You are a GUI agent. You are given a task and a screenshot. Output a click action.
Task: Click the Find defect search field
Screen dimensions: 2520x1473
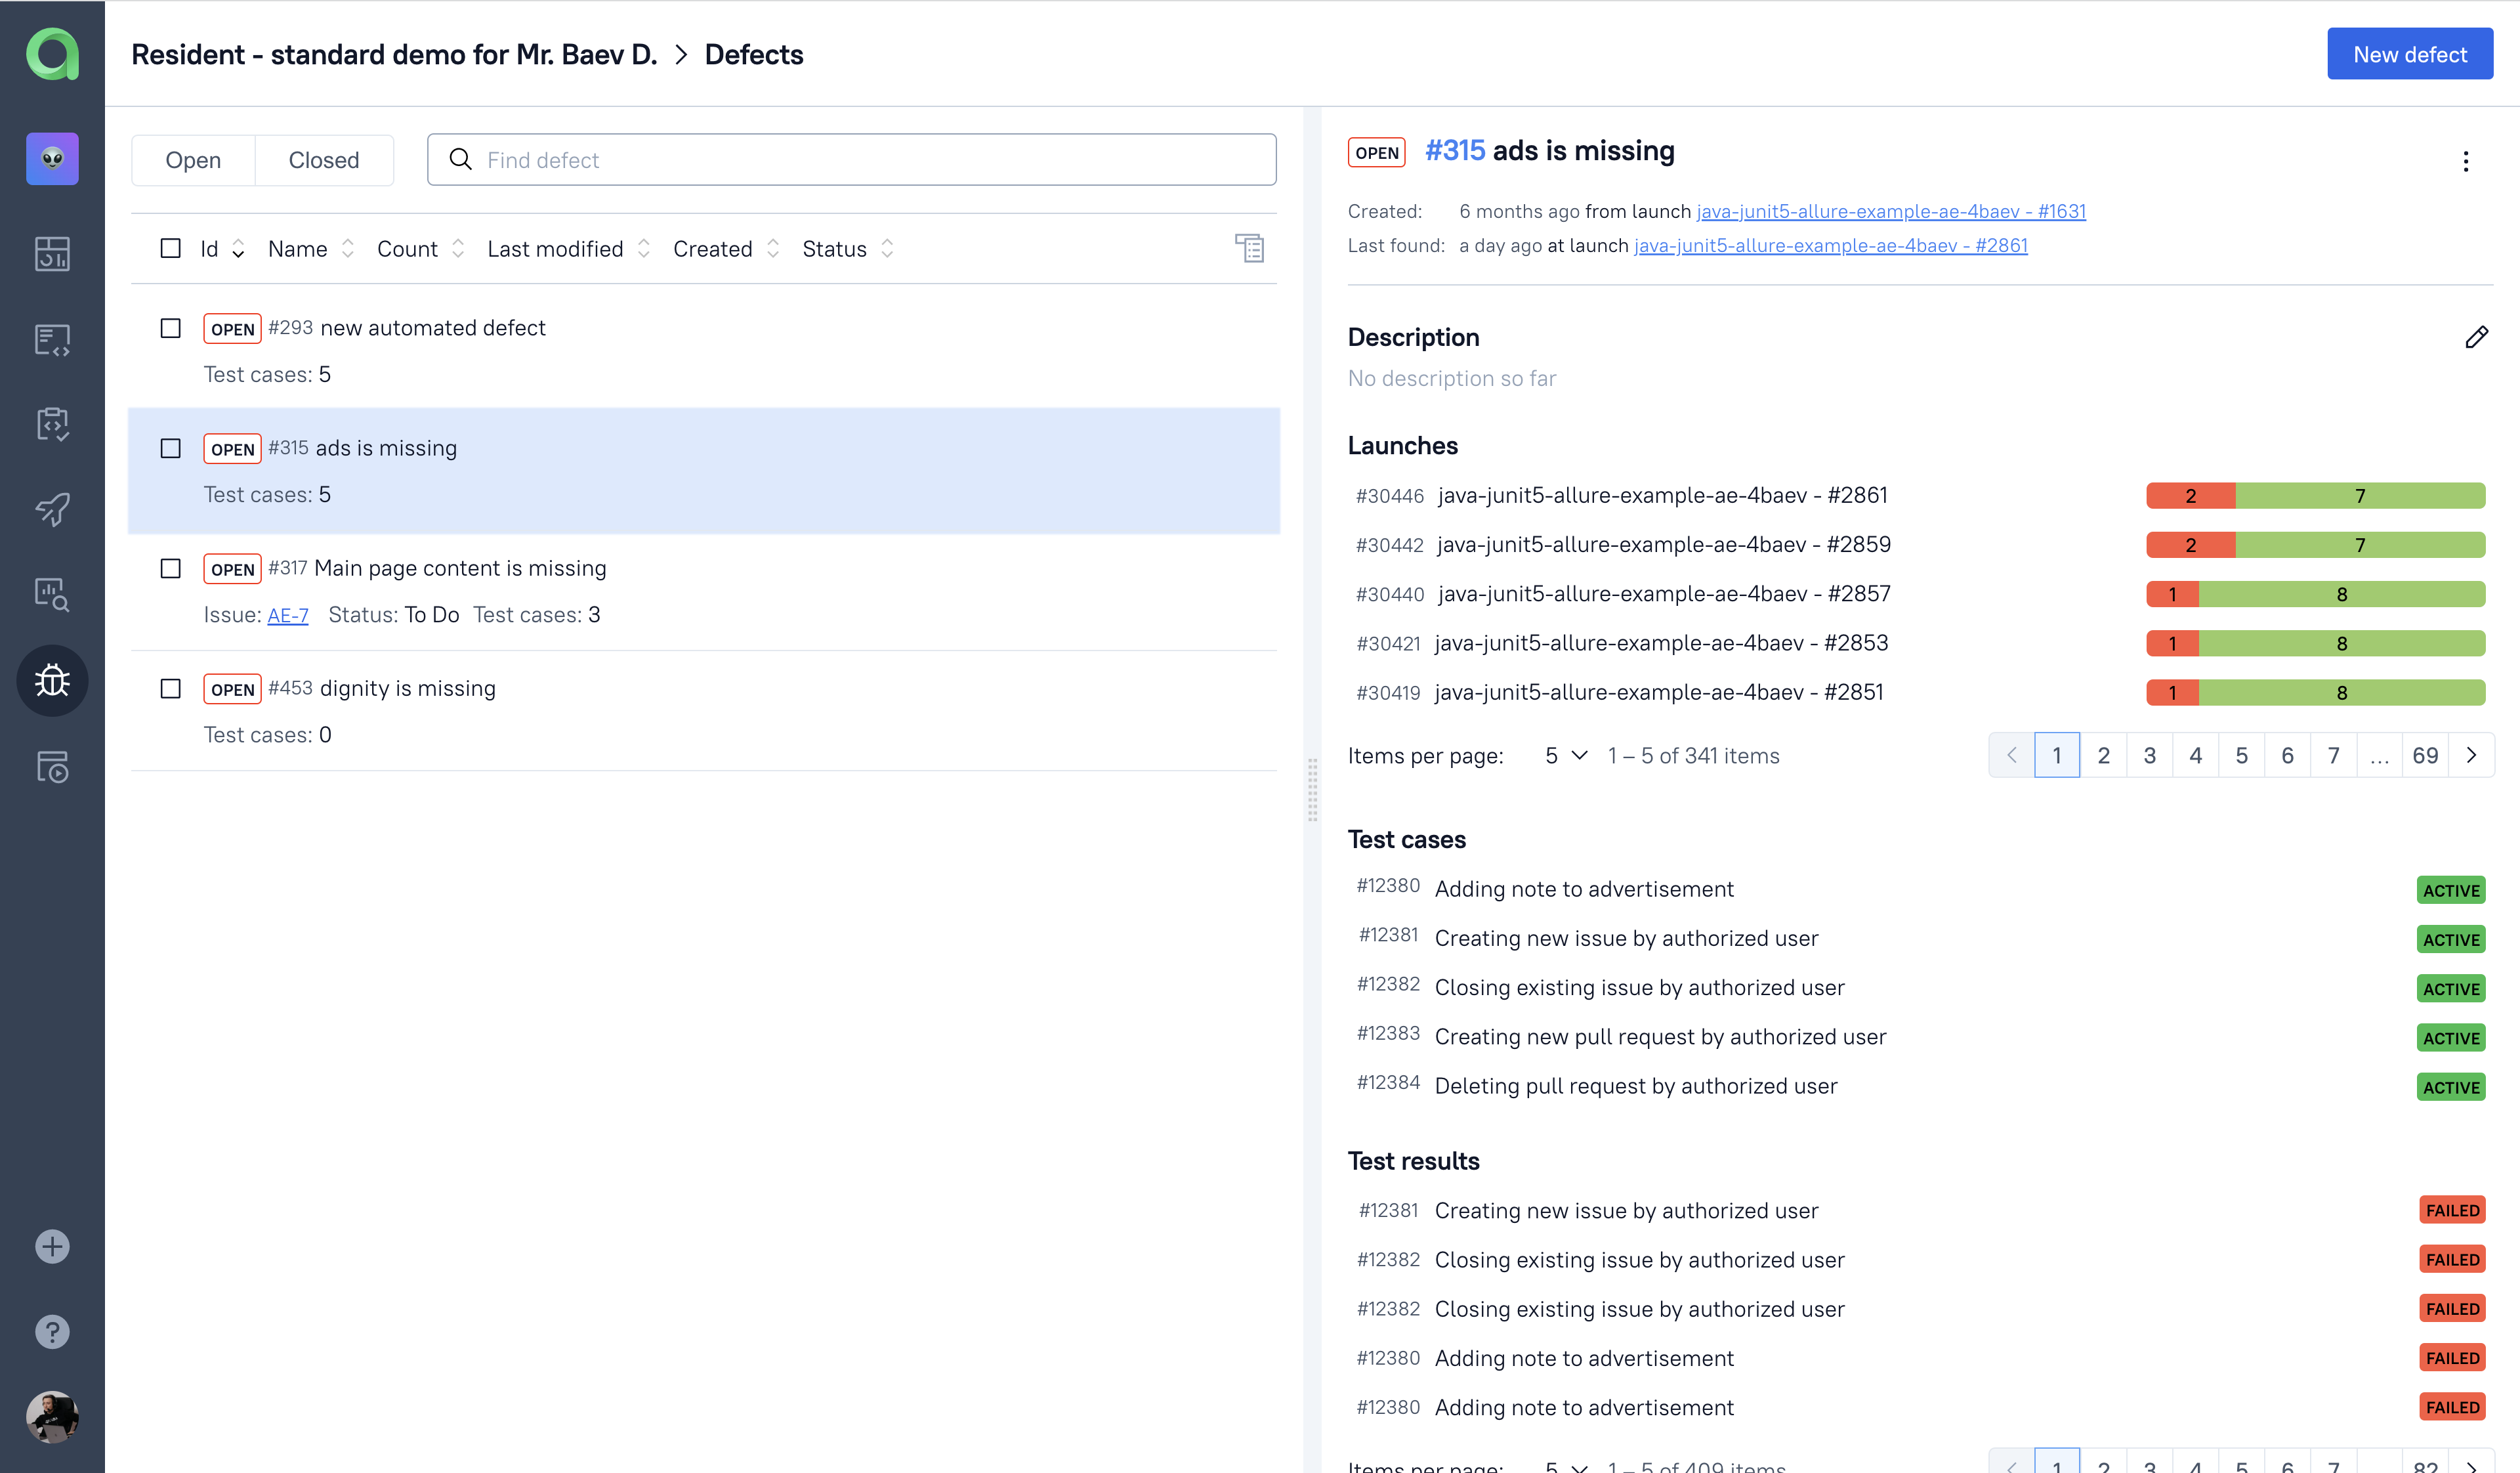click(850, 160)
